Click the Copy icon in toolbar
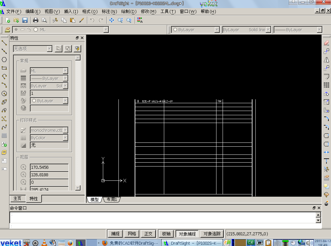This screenshot has width=331, height=246. [x=64, y=20]
